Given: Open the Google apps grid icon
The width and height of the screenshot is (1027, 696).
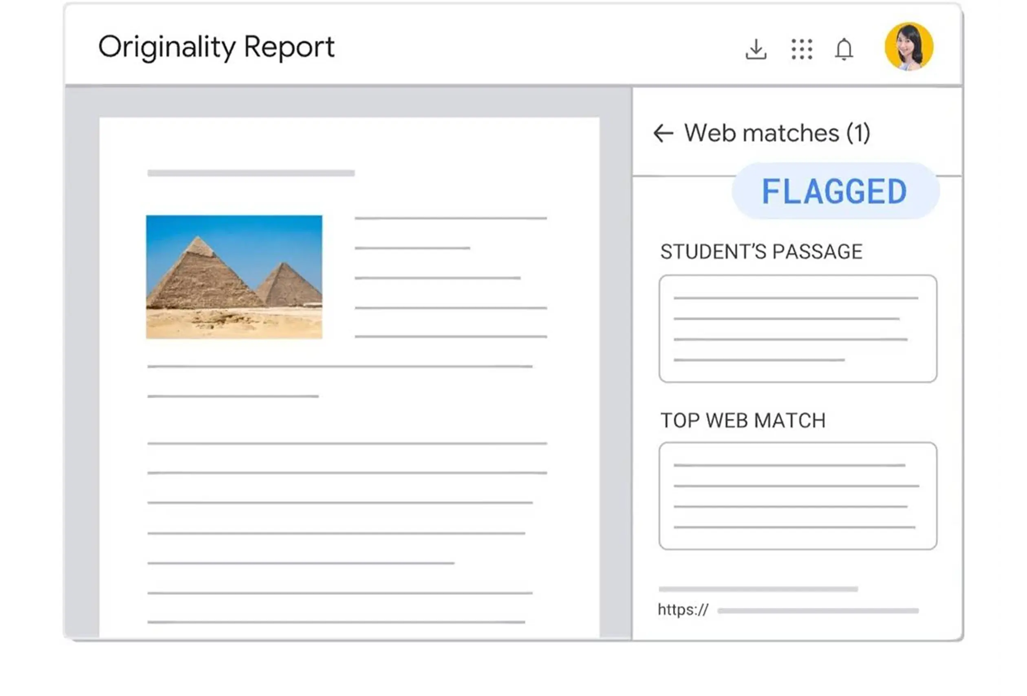Looking at the screenshot, I should 801,49.
